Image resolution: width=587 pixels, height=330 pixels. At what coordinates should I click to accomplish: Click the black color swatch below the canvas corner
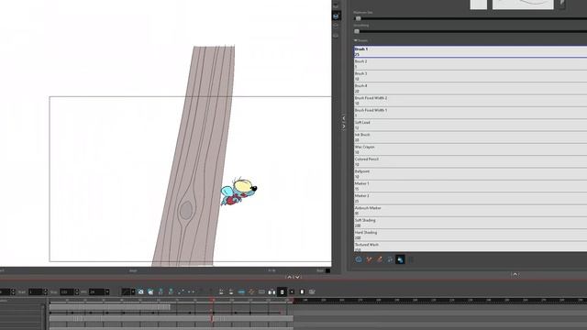[x=328, y=270]
